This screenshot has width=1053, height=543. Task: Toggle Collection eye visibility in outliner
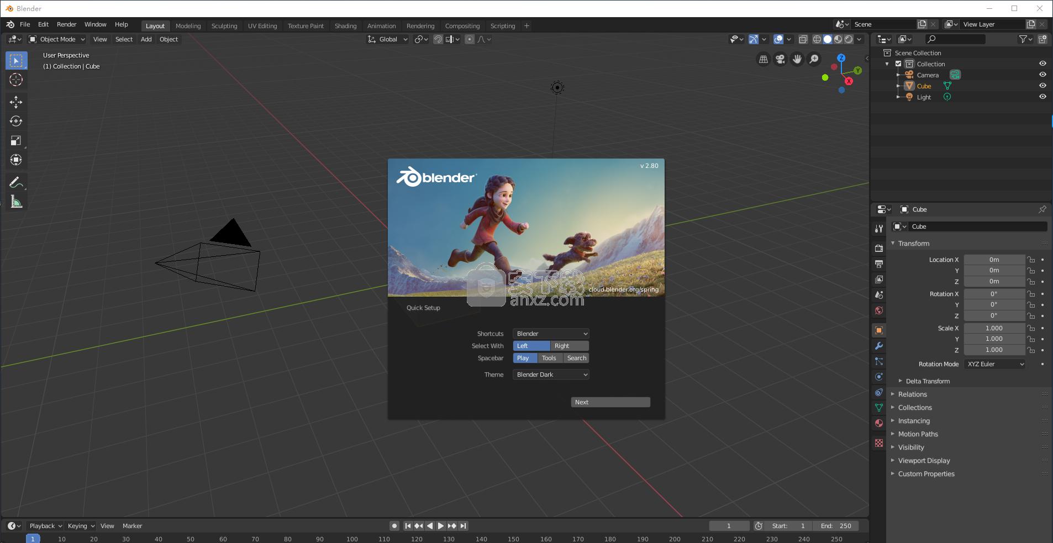pos(1043,64)
